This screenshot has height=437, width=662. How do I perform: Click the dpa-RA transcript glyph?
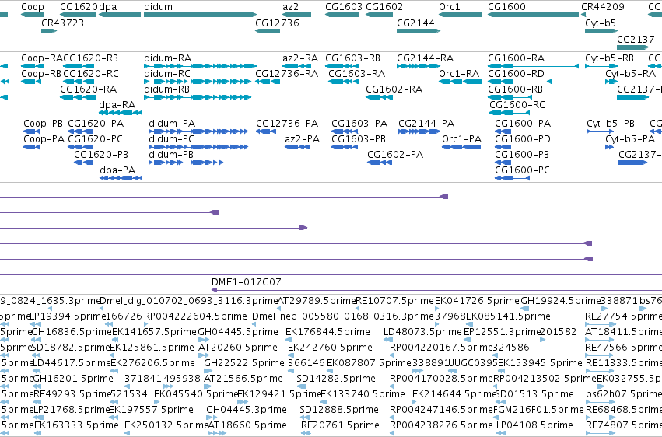click(x=121, y=113)
